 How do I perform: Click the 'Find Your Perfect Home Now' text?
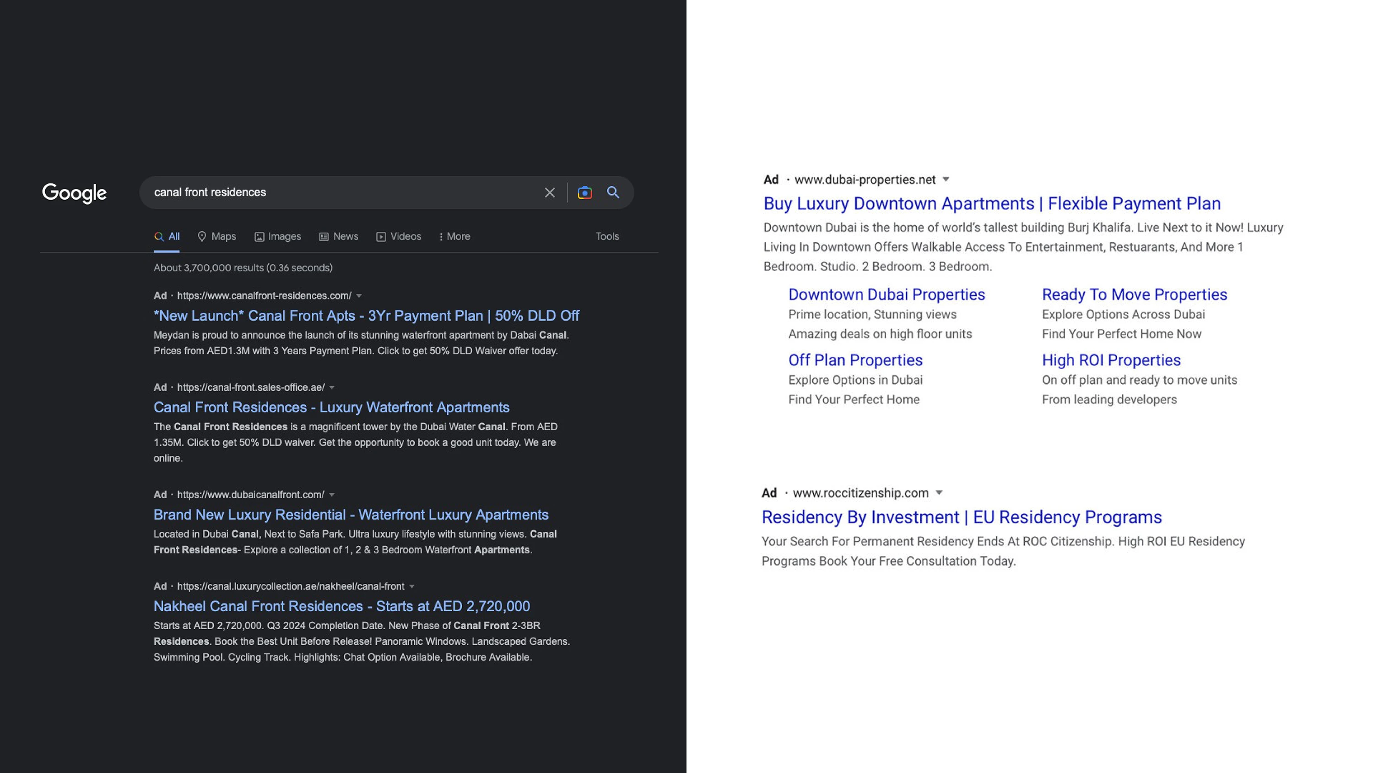1121,334
